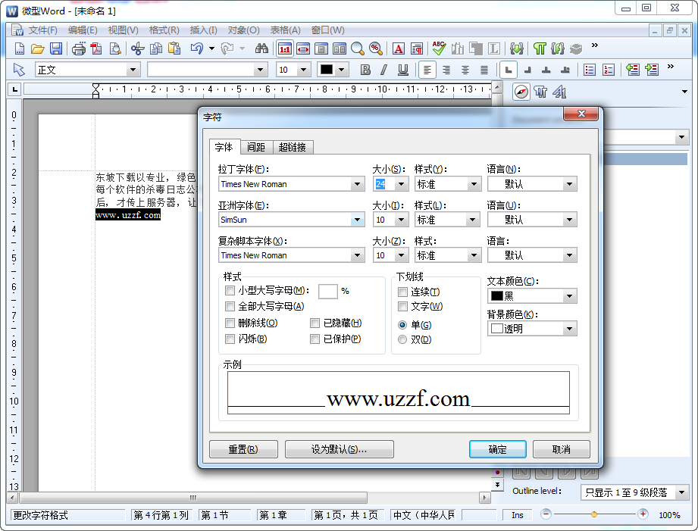Open the Latin font style dropdown
The image size is (698, 531).
(474, 184)
